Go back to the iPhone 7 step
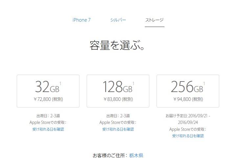The height and width of the screenshot is (166, 236). click(81, 20)
